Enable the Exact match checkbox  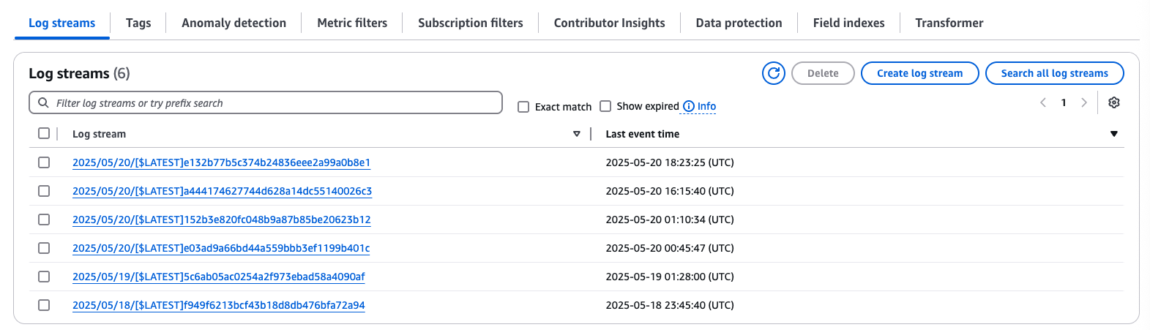point(523,107)
